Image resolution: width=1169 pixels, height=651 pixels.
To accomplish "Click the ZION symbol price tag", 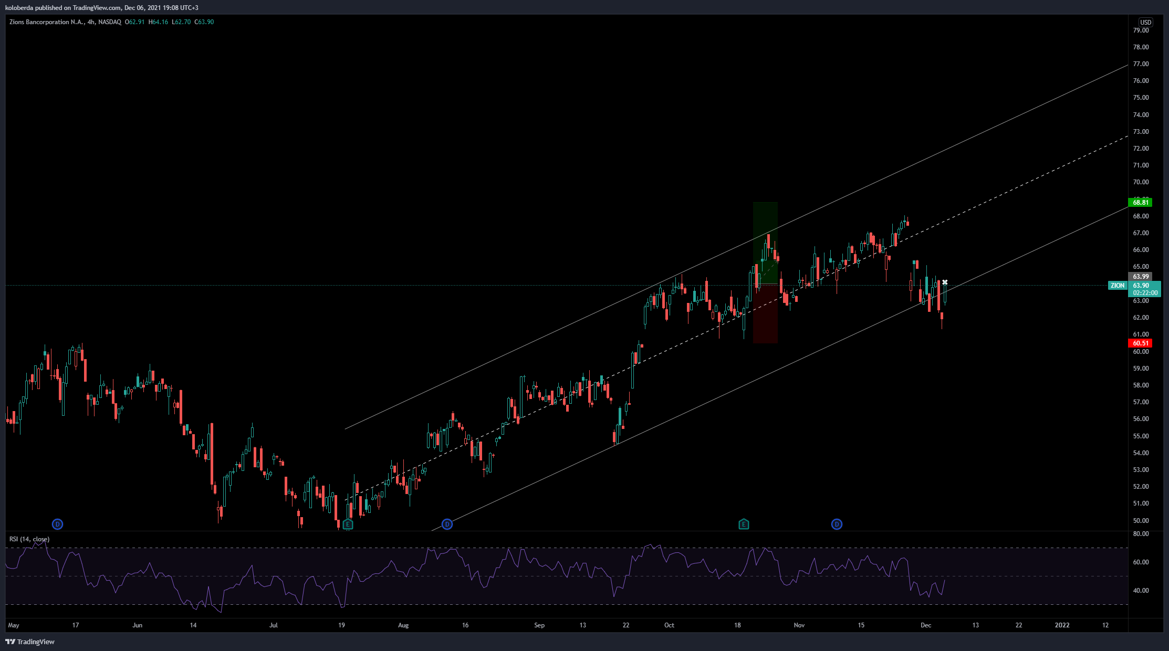I will click(1118, 286).
